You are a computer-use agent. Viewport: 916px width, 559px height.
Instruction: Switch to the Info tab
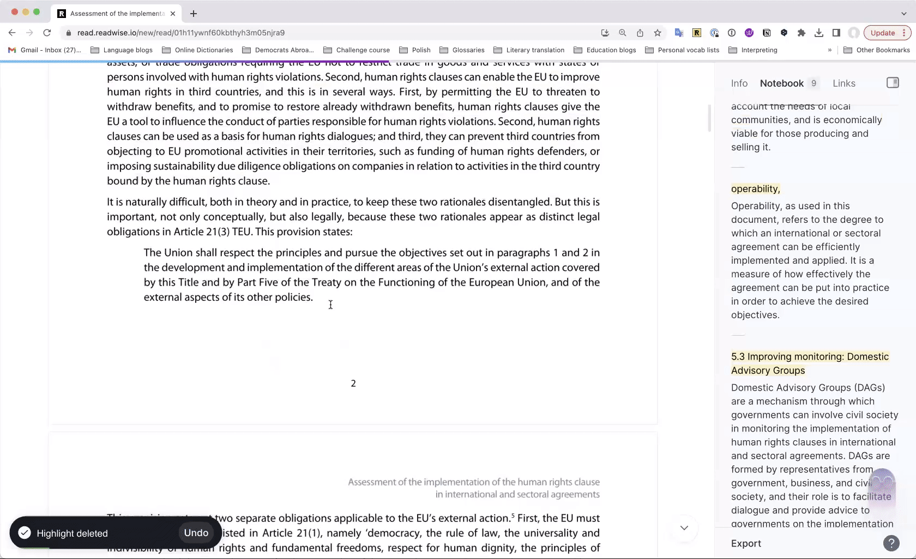[x=739, y=83]
